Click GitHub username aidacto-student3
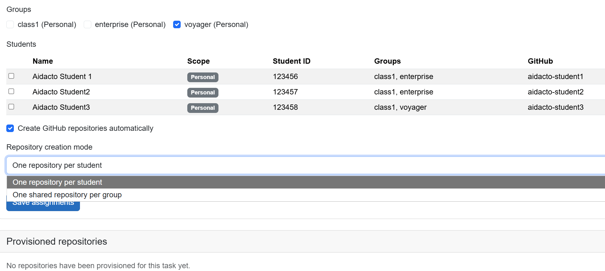 556,107
